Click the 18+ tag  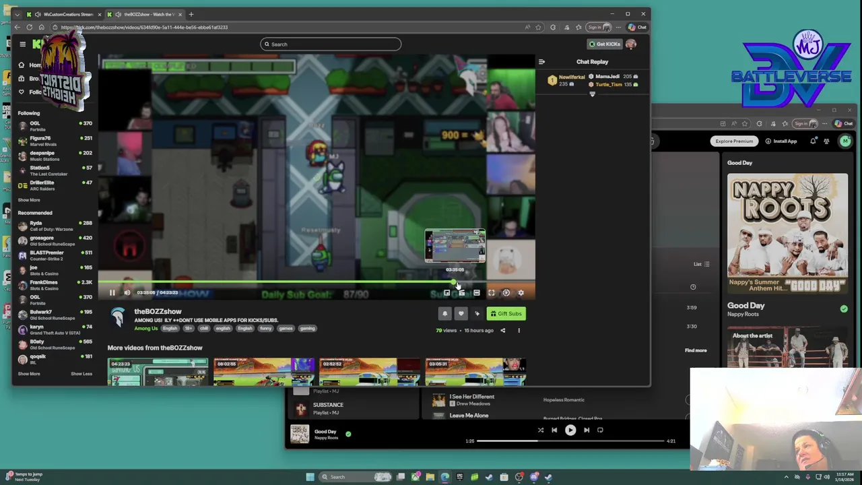(188, 328)
